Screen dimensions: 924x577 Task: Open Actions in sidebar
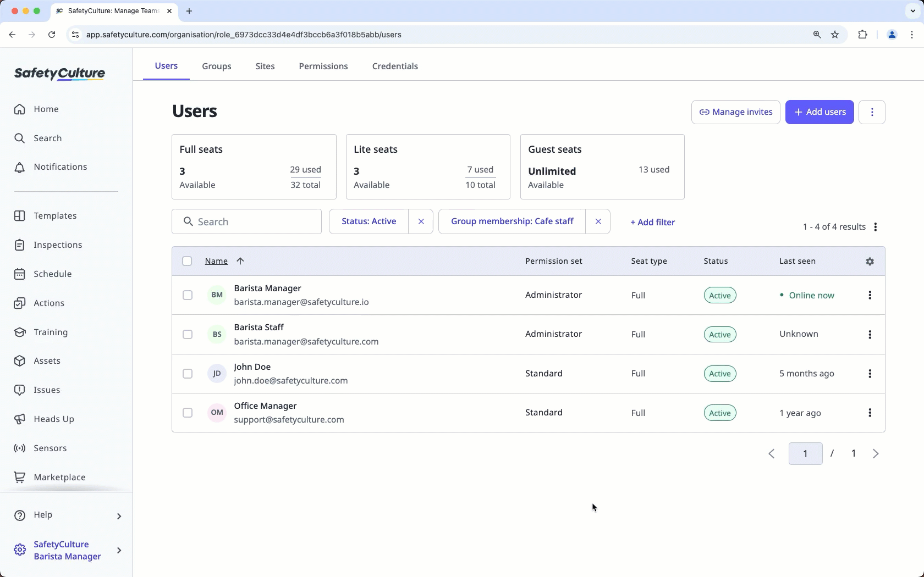(39, 303)
